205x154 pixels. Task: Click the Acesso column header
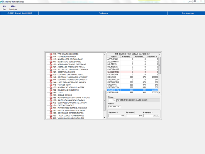113,57
